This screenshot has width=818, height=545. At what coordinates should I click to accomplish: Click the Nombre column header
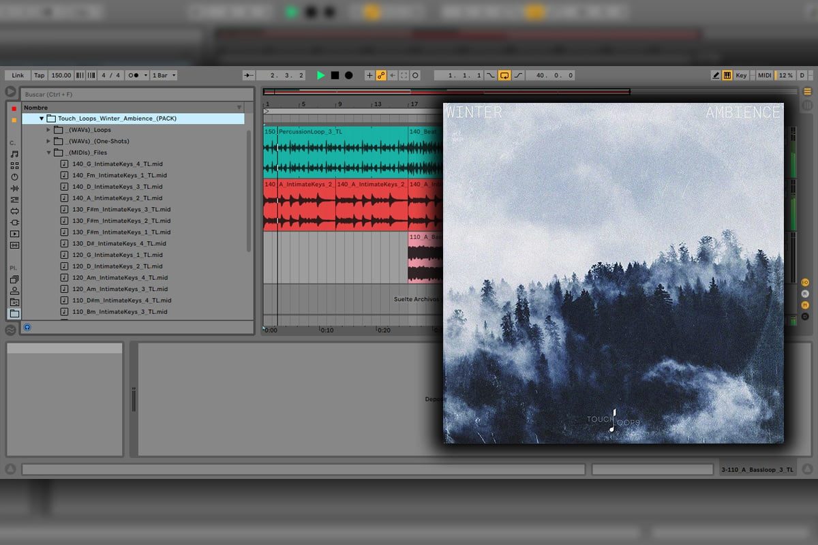click(x=134, y=107)
